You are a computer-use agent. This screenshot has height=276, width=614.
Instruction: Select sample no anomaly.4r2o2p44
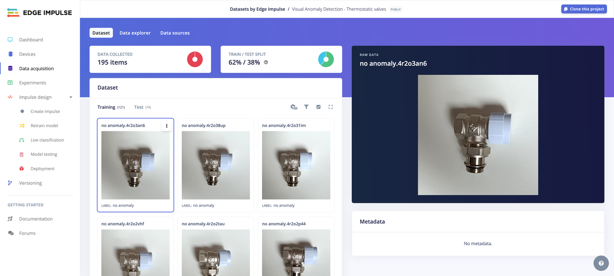296,246
